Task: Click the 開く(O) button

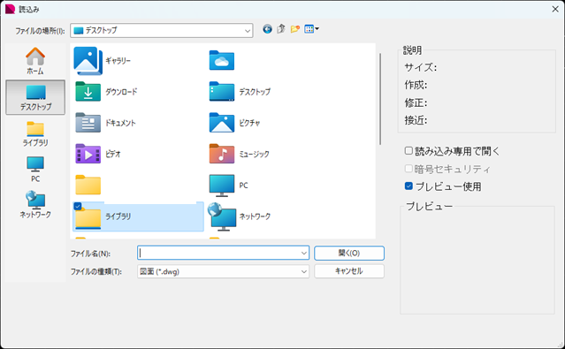Action: [348, 254]
